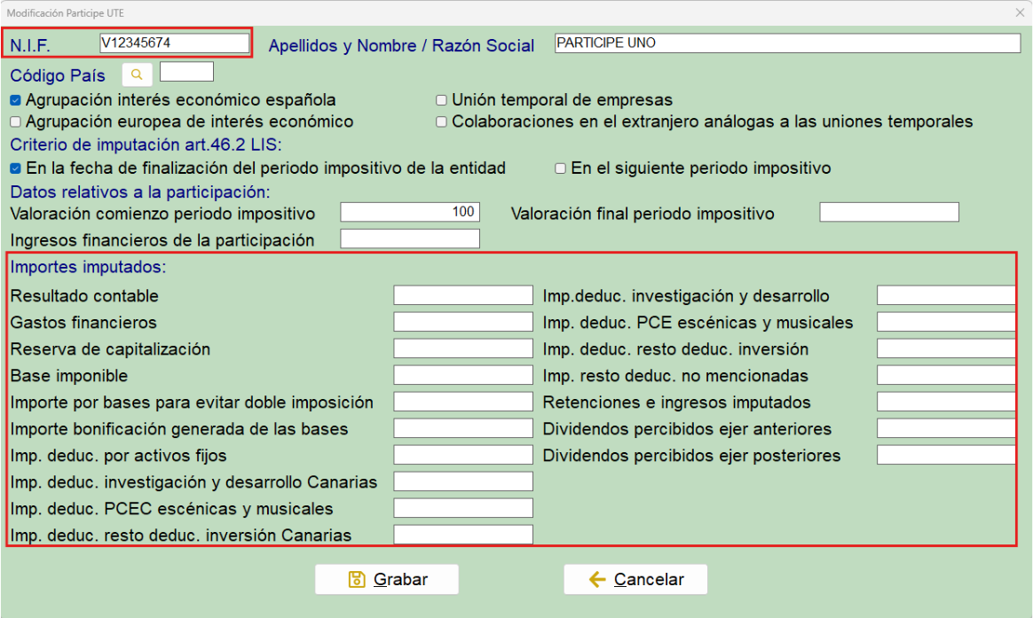The height and width of the screenshot is (618, 1033).
Task: Click the Razón Social field PARTICIPE UNO
Action: pyautogui.click(x=787, y=43)
